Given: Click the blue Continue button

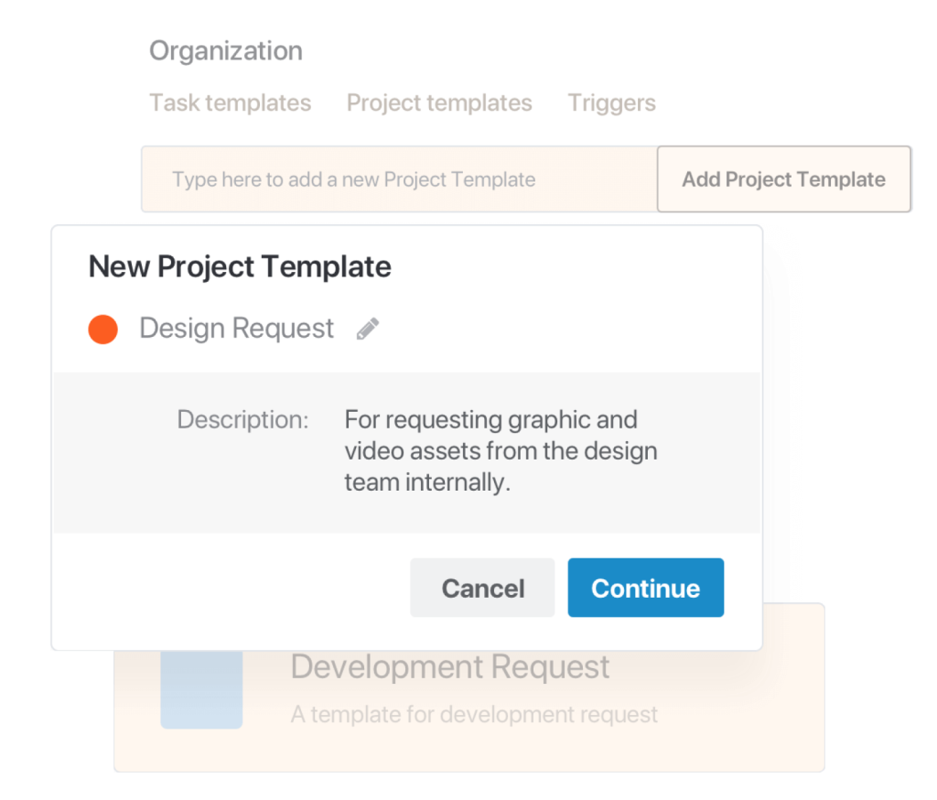Looking at the screenshot, I should 645,588.
